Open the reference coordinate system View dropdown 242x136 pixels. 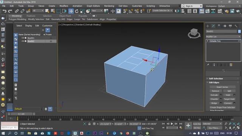click(97, 11)
